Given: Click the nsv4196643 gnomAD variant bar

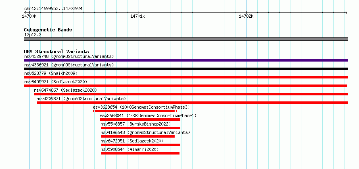Looking at the screenshot, I should pyautogui.click(x=138, y=136).
